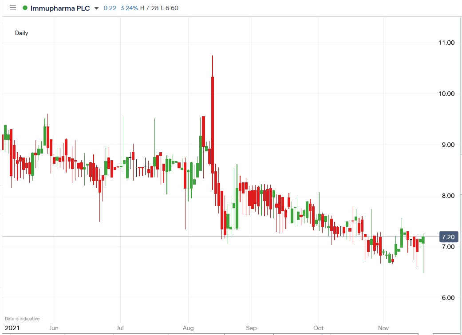Click the Nov label on the time axis
This screenshot has width=462, height=335.
click(383, 328)
